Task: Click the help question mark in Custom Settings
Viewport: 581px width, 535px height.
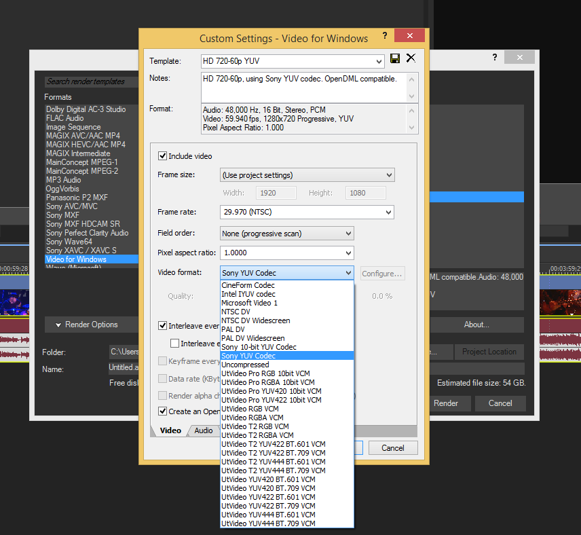Action: point(385,35)
